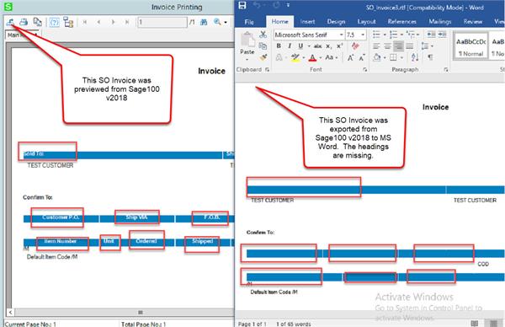The width and height of the screenshot is (505, 327).
Task: Open Customize Quick Access Toolbar dropdown
Action: point(288,5)
